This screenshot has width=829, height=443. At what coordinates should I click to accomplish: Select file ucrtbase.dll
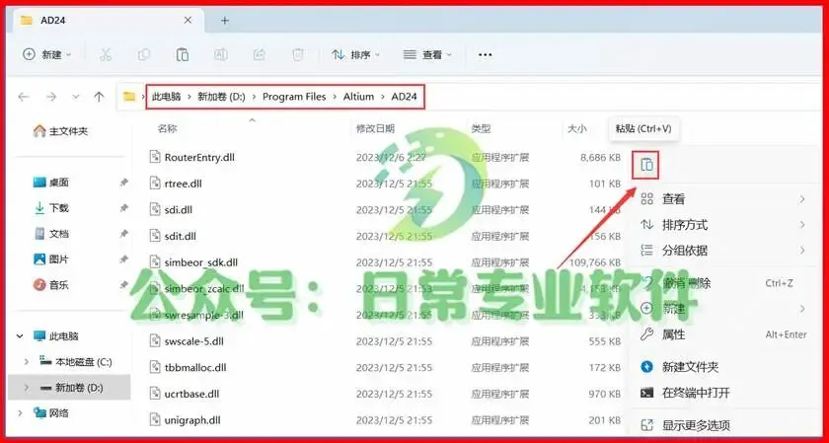coord(191,394)
